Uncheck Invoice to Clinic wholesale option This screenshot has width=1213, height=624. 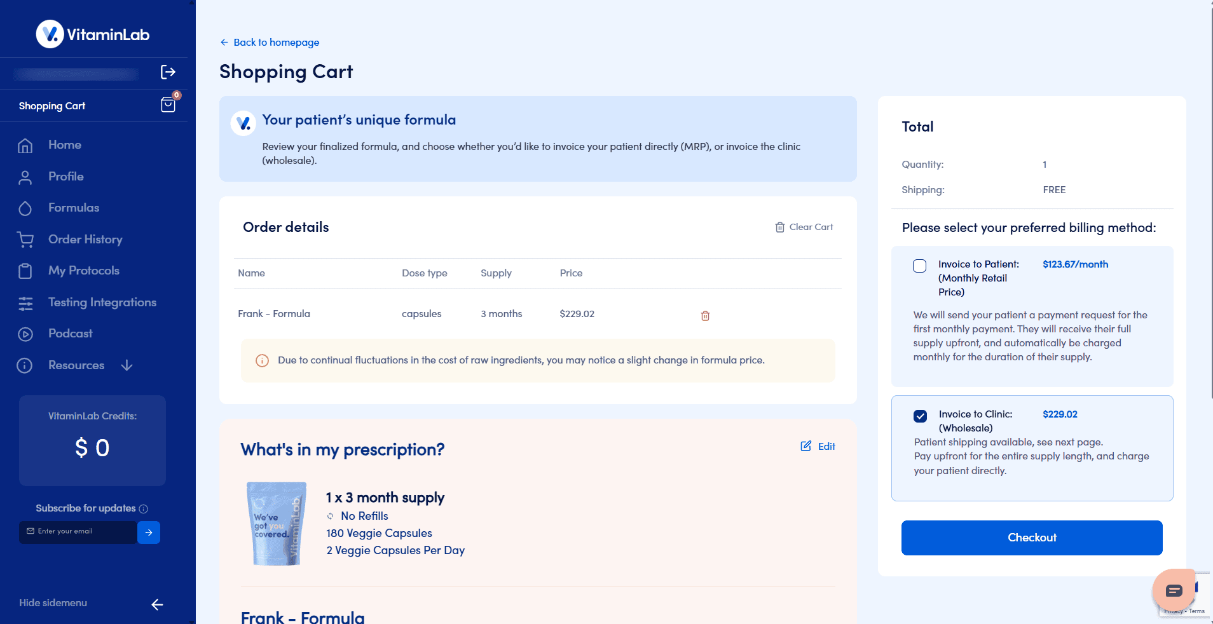pos(920,416)
